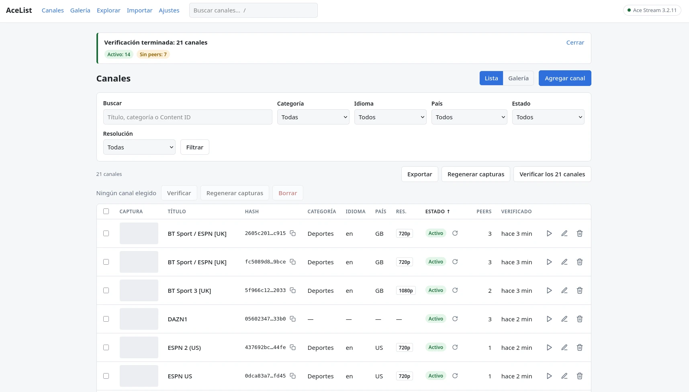
Task: Play the DAZN1 channel
Action: pyautogui.click(x=549, y=319)
